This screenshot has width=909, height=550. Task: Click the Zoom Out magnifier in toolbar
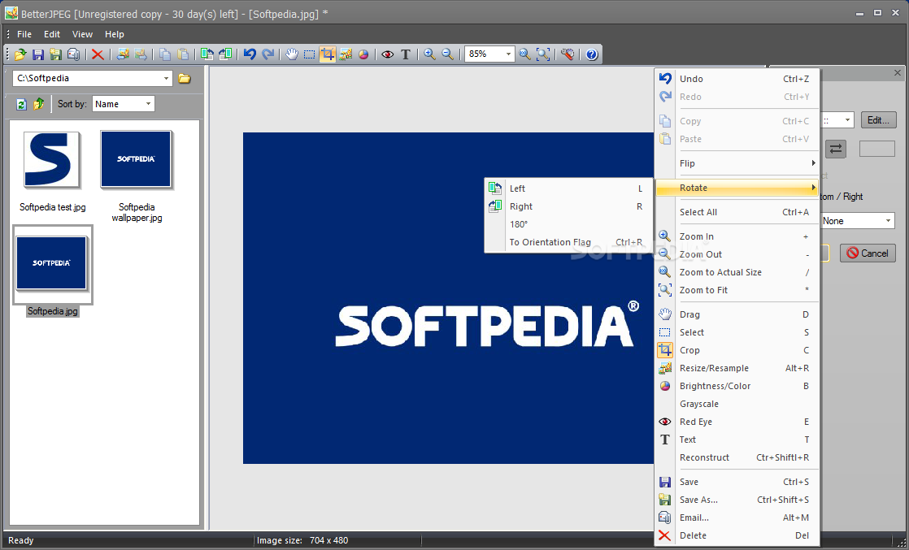click(x=447, y=54)
